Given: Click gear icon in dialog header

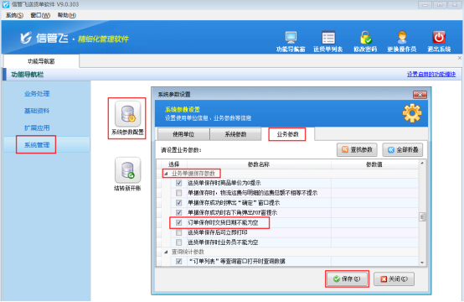Looking at the screenshot, I should click(x=412, y=113).
